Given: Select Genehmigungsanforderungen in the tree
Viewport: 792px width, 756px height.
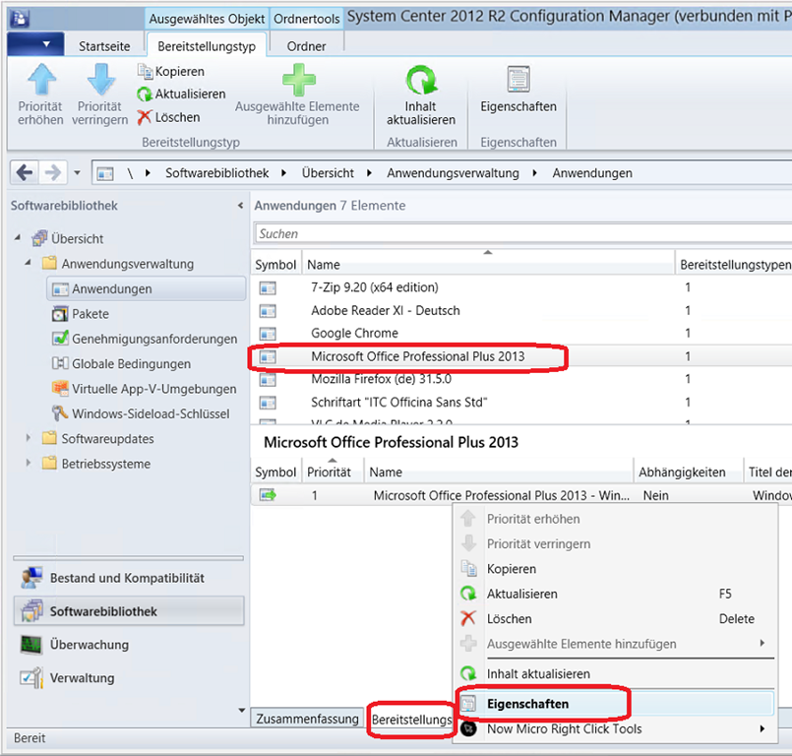Looking at the screenshot, I should click(145, 339).
